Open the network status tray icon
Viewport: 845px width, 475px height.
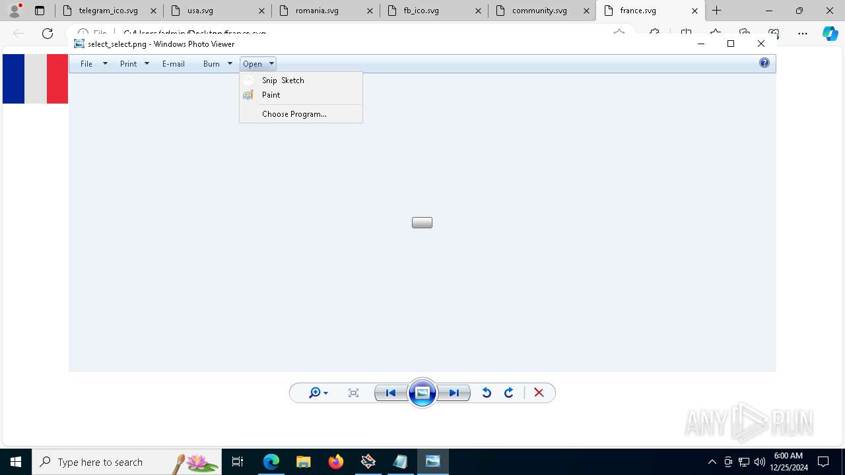[744, 462]
